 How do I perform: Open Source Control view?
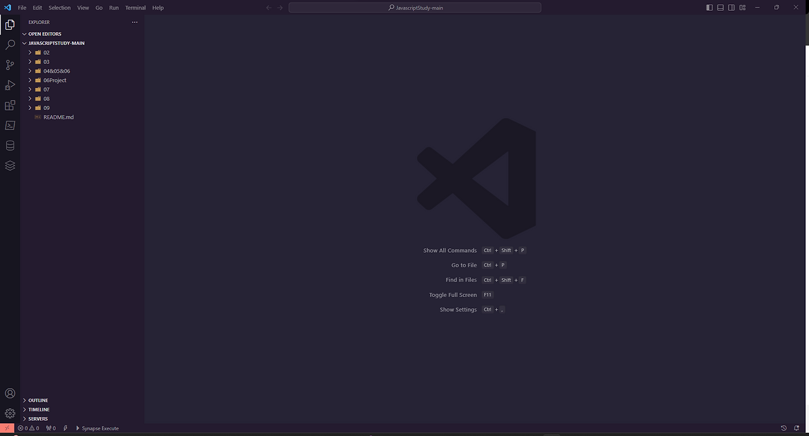coord(10,65)
